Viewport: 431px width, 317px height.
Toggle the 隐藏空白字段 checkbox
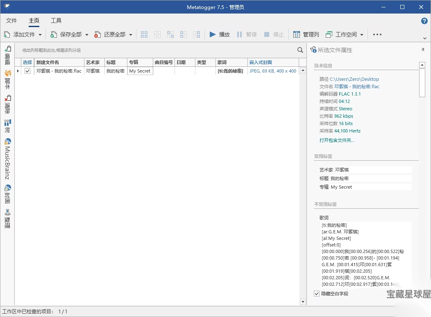point(317,294)
